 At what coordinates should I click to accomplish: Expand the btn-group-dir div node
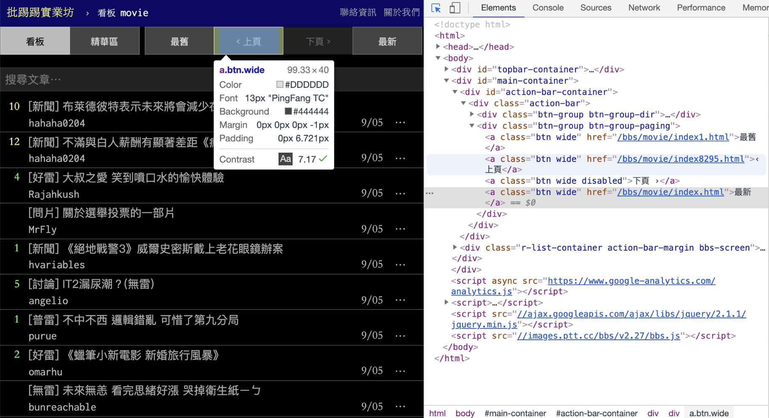pyautogui.click(x=472, y=114)
